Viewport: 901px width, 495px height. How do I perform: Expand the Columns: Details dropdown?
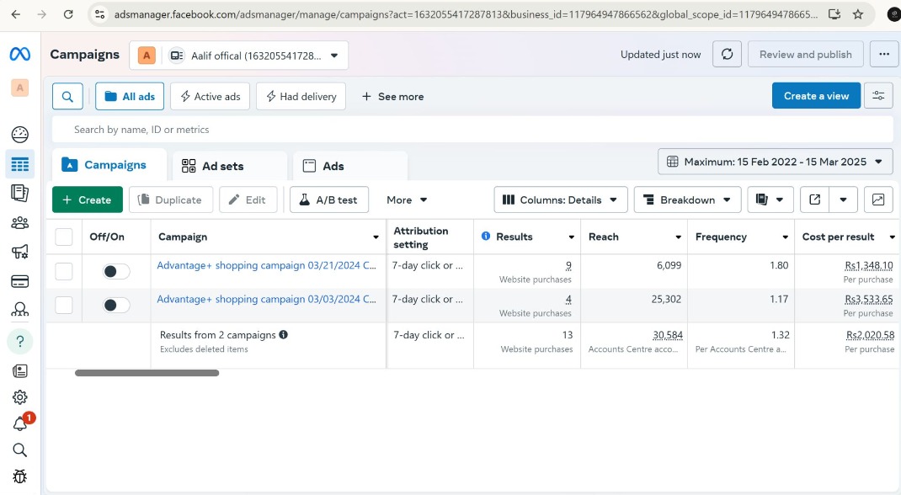click(x=560, y=200)
